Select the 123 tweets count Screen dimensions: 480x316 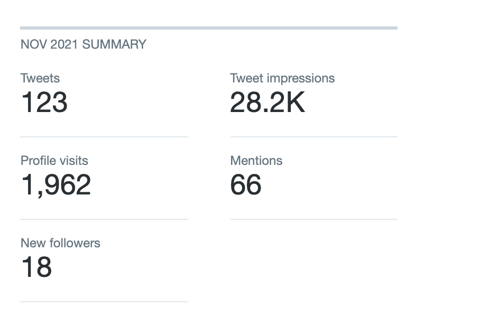(x=44, y=102)
